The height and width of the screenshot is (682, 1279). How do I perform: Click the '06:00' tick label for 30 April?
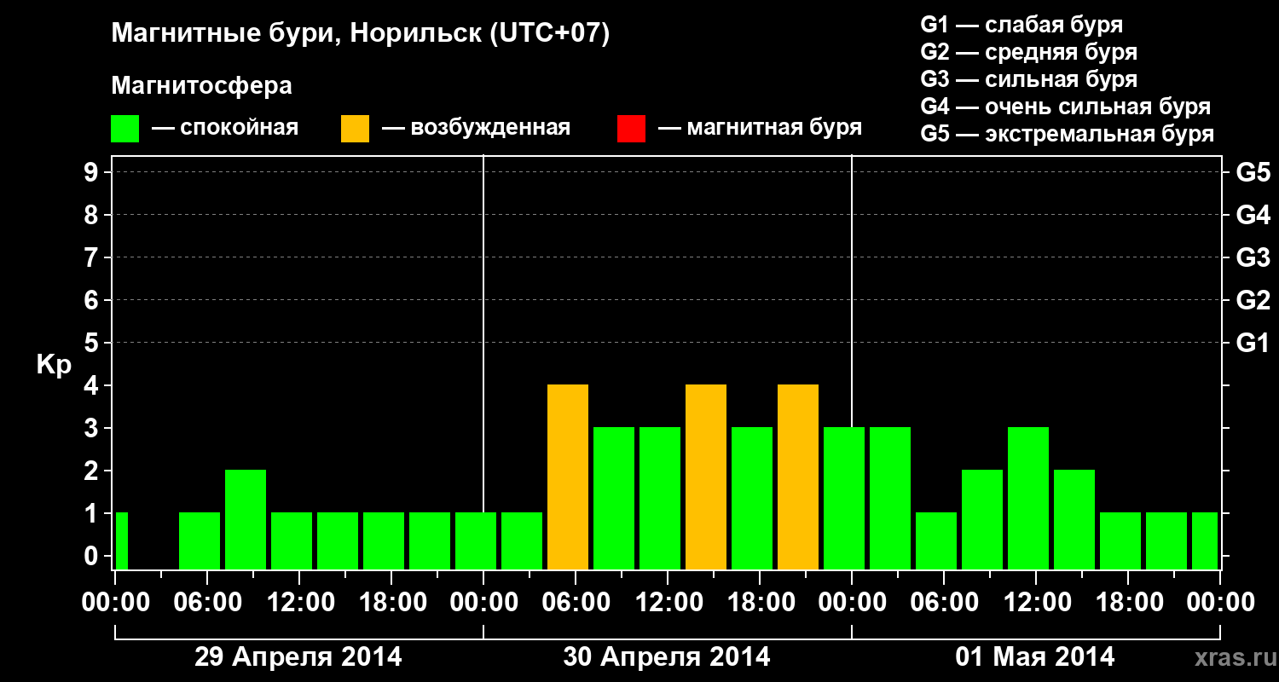[x=576, y=603]
